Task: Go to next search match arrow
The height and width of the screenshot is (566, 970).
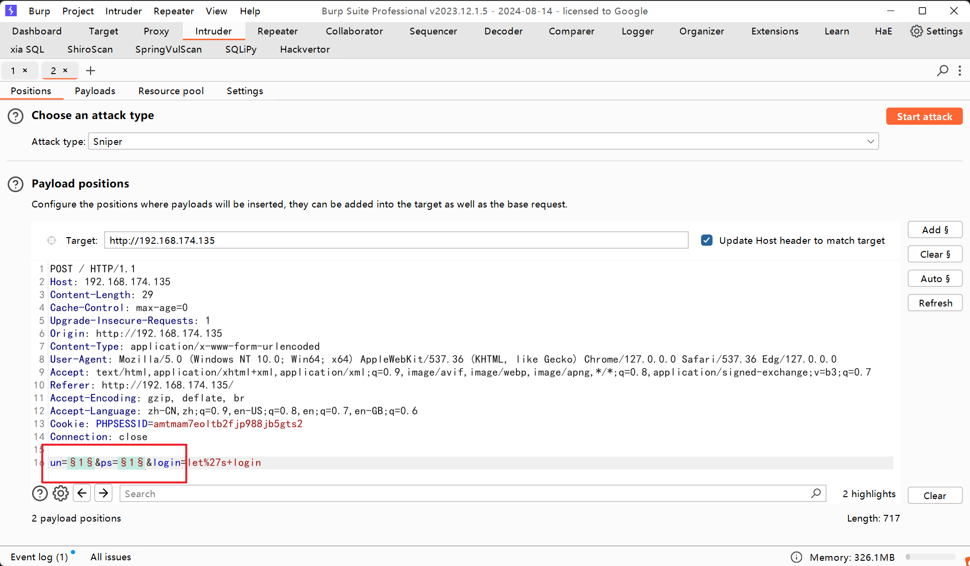Action: pos(103,493)
